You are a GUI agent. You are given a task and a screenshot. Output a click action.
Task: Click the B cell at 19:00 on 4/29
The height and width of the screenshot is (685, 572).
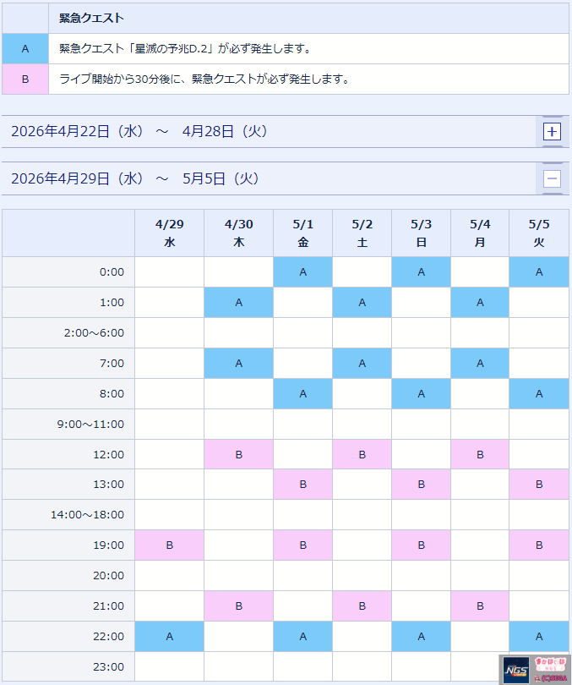169,545
